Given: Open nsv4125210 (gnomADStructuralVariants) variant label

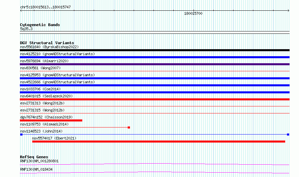Looking at the screenshot, I should pos(57,54).
